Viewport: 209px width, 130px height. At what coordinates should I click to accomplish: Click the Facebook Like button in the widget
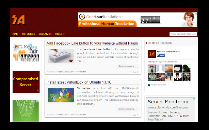(x=161, y=55)
